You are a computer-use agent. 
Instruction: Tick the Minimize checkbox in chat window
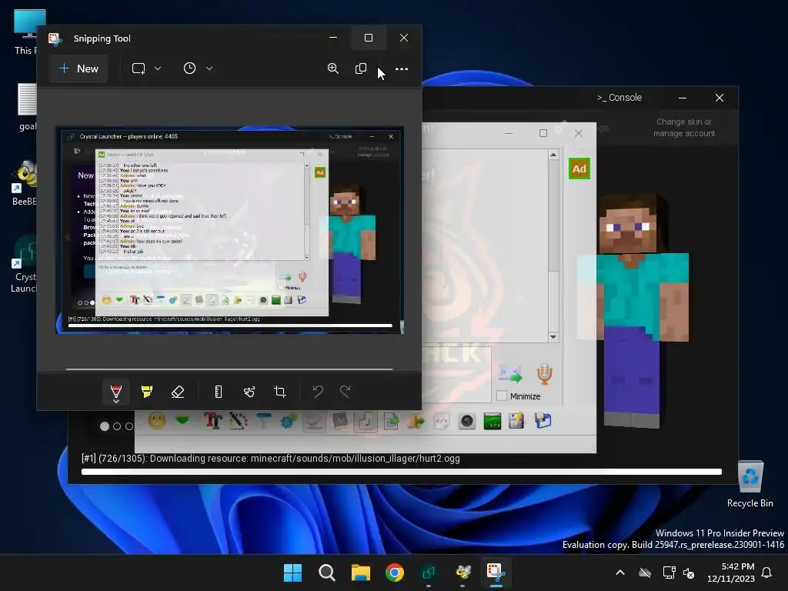tap(502, 396)
